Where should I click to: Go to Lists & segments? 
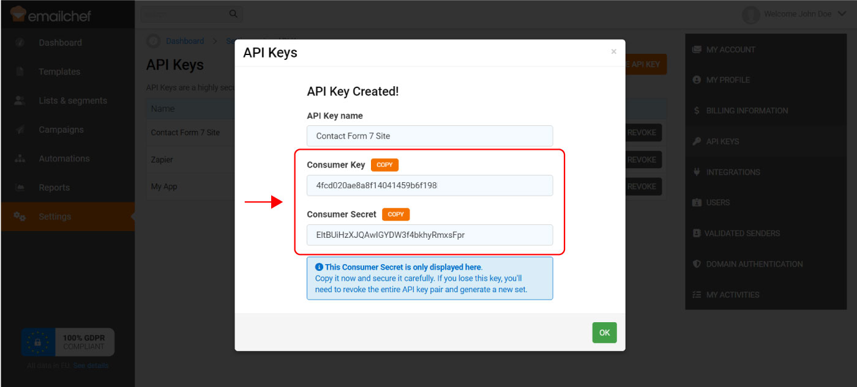click(72, 101)
